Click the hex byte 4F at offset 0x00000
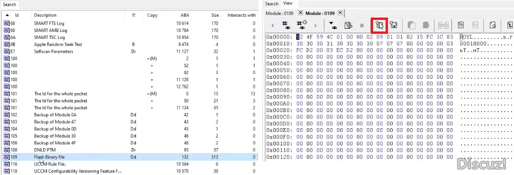This screenshot has width=514, height=175. click(x=310, y=37)
